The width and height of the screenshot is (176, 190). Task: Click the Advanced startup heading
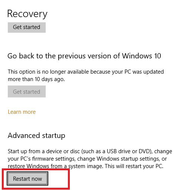coord(36,136)
